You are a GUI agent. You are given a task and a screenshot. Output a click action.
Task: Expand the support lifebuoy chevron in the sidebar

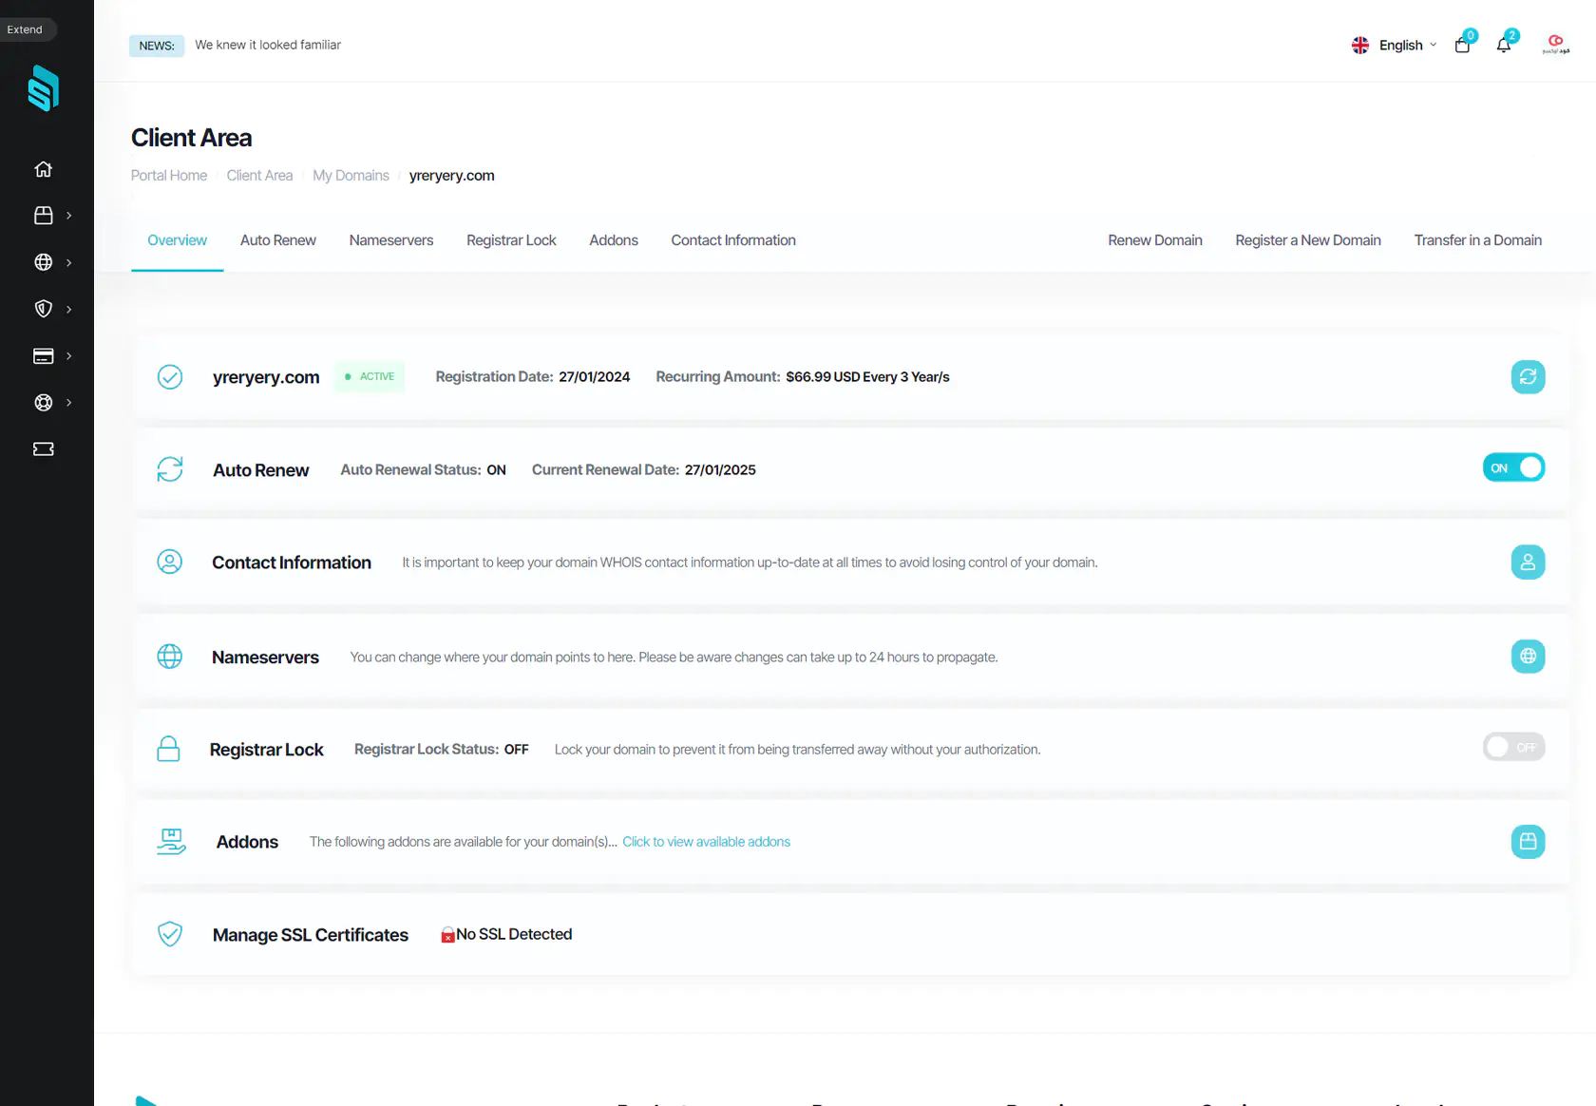pyautogui.click(x=68, y=402)
